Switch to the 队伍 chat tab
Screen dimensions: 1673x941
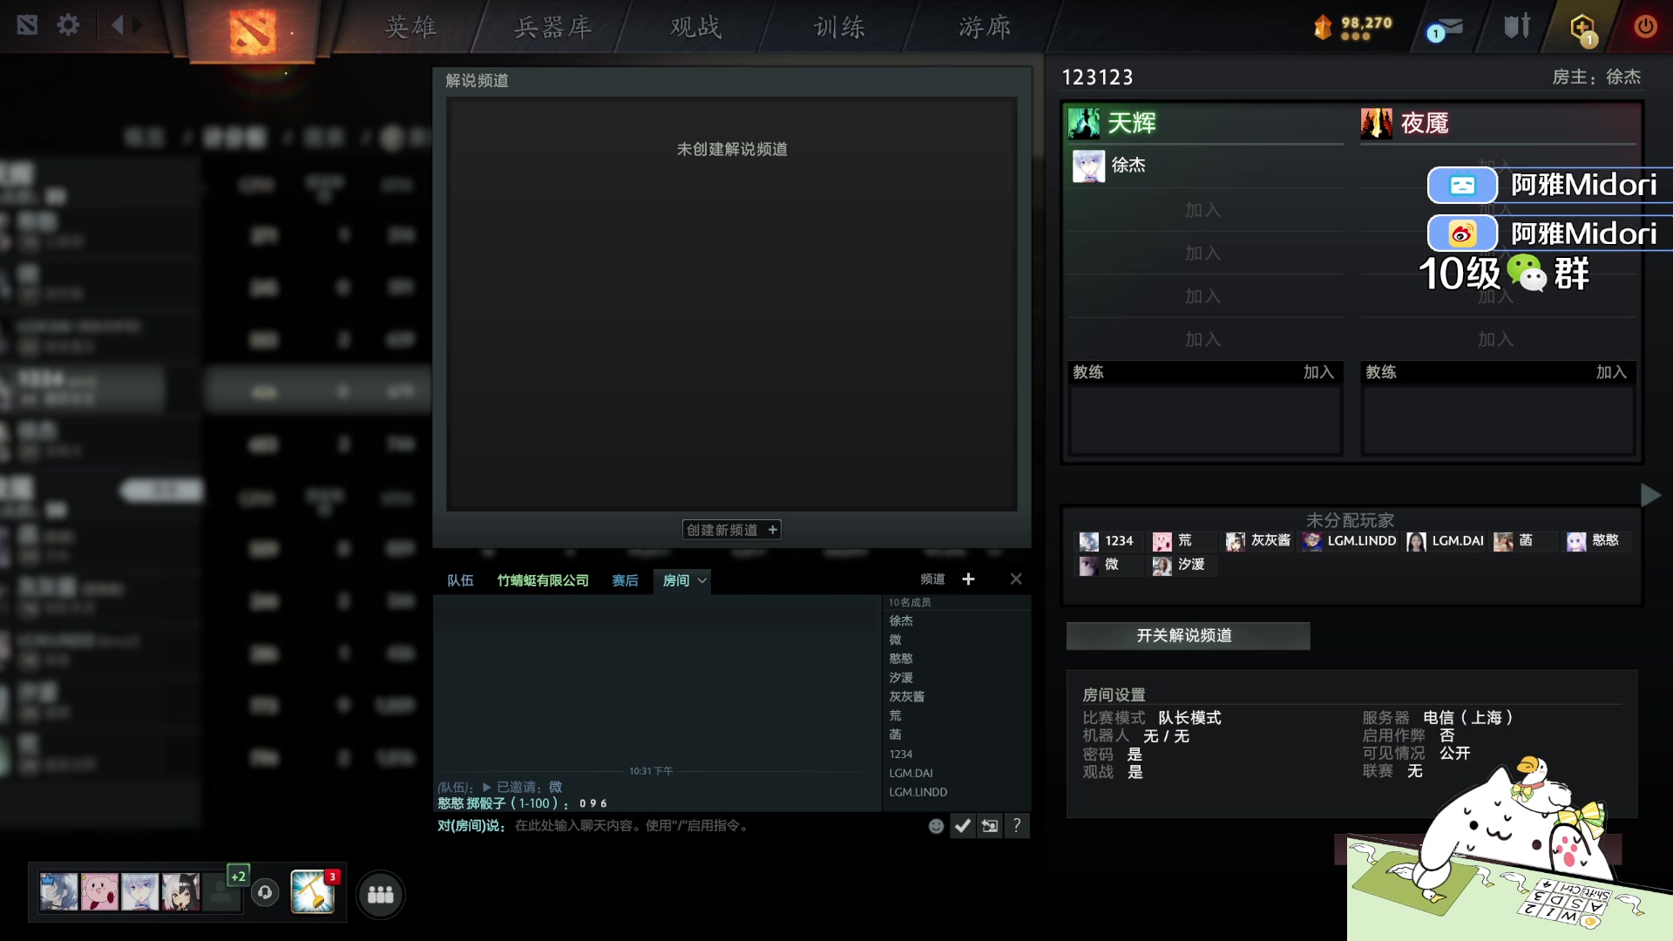point(460,580)
